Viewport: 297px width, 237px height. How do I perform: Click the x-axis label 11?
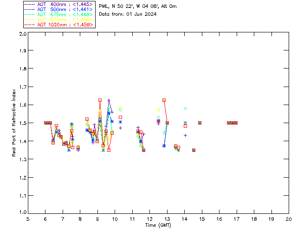[x=132, y=219]
